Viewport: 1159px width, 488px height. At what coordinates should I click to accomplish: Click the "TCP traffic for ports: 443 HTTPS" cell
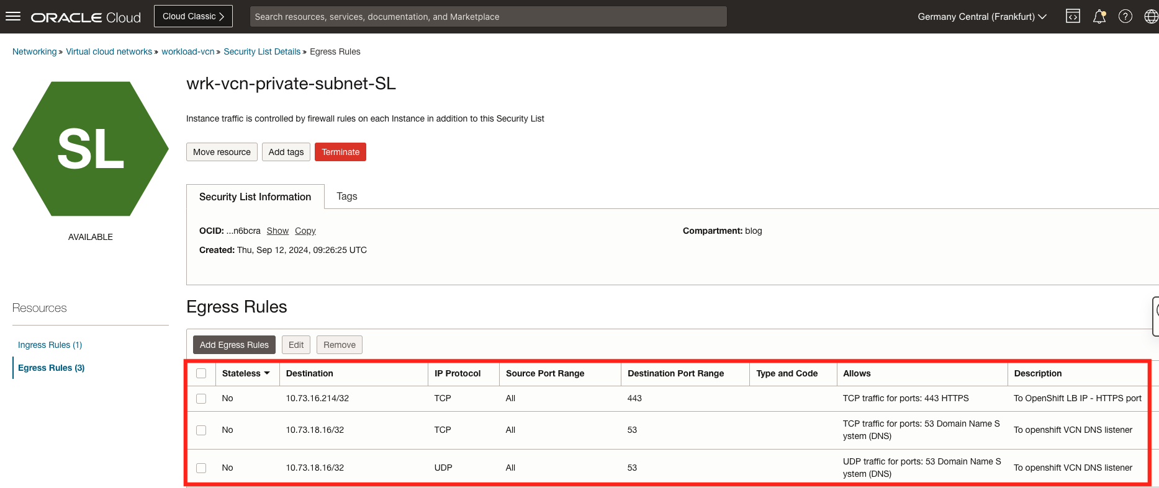tap(906, 398)
